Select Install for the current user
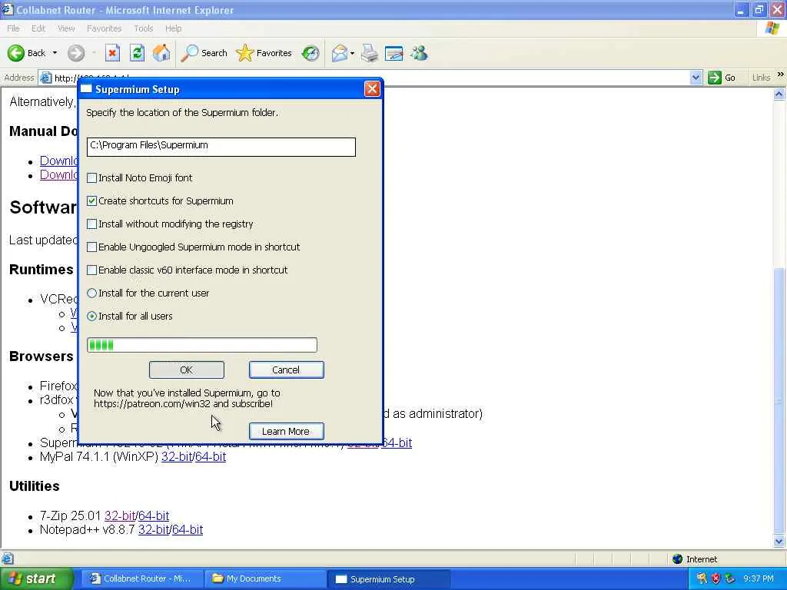The image size is (787, 590). [92, 293]
